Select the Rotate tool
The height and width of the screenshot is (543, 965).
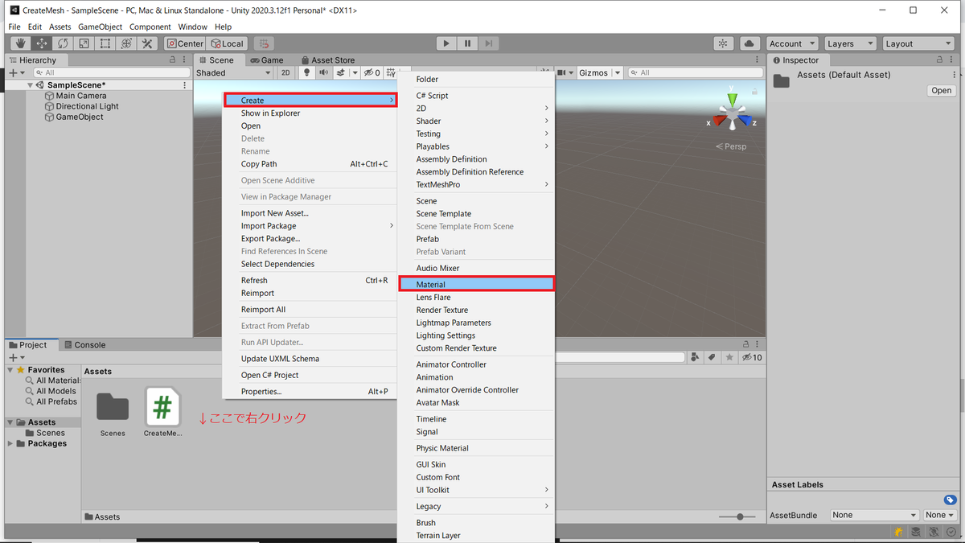point(63,43)
